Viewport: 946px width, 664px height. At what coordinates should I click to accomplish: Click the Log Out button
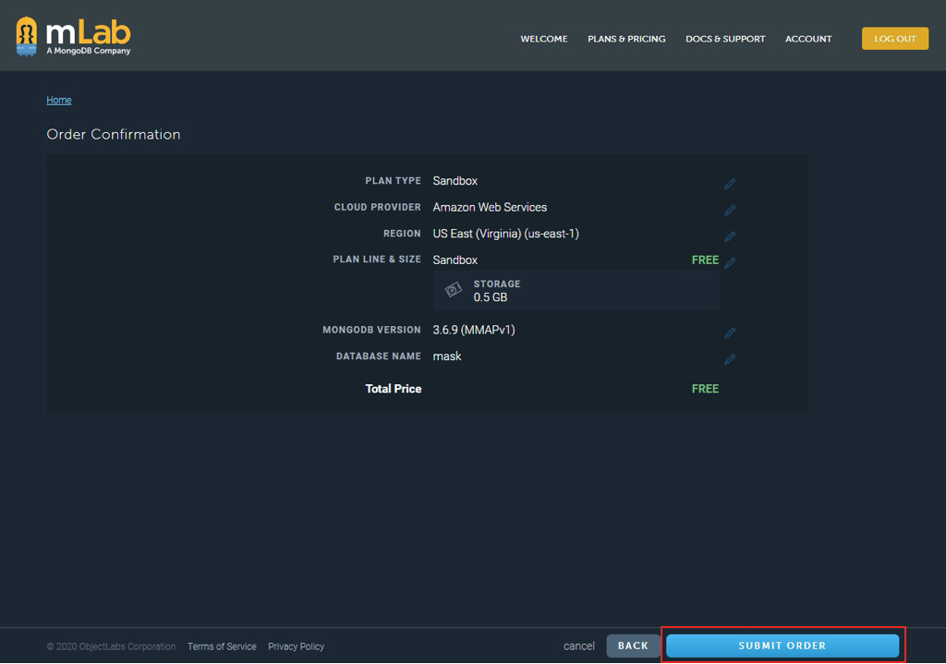(x=894, y=39)
